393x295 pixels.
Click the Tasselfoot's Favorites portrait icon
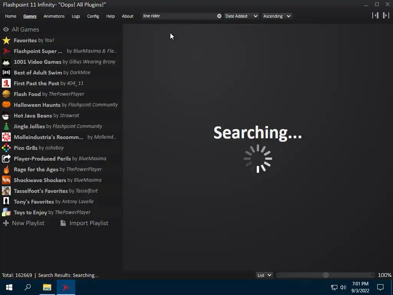6,191
